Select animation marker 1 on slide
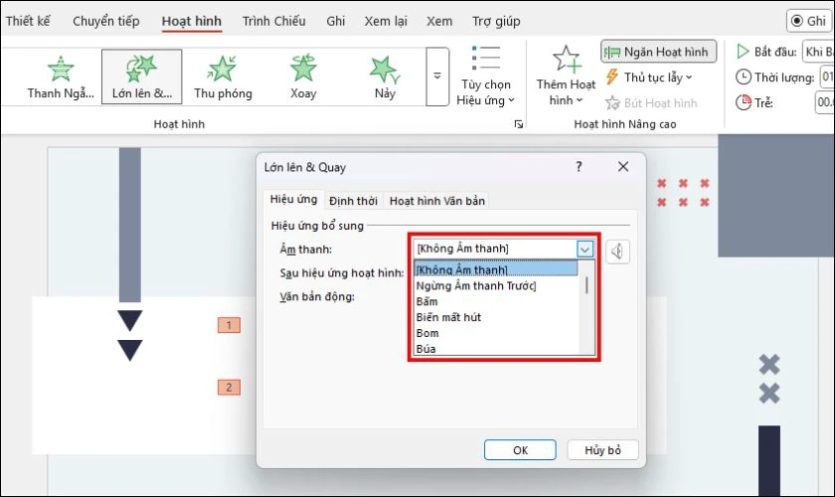 pyautogui.click(x=229, y=325)
